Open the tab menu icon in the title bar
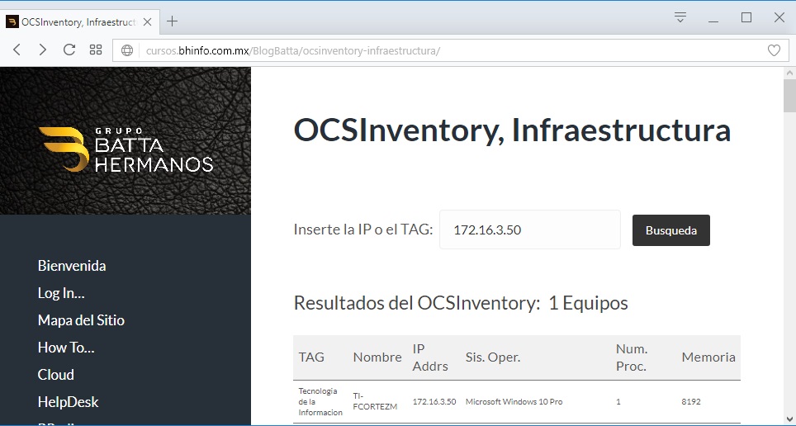796x426 pixels. [680, 17]
